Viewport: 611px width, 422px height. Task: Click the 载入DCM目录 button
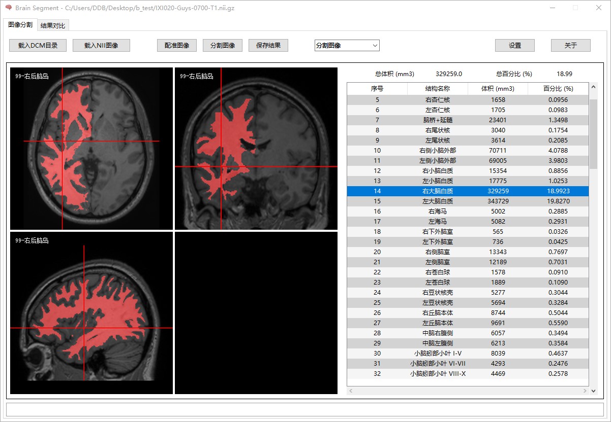click(38, 45)
